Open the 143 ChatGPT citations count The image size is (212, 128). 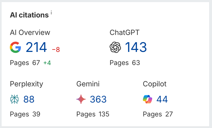tap(136, 47)
